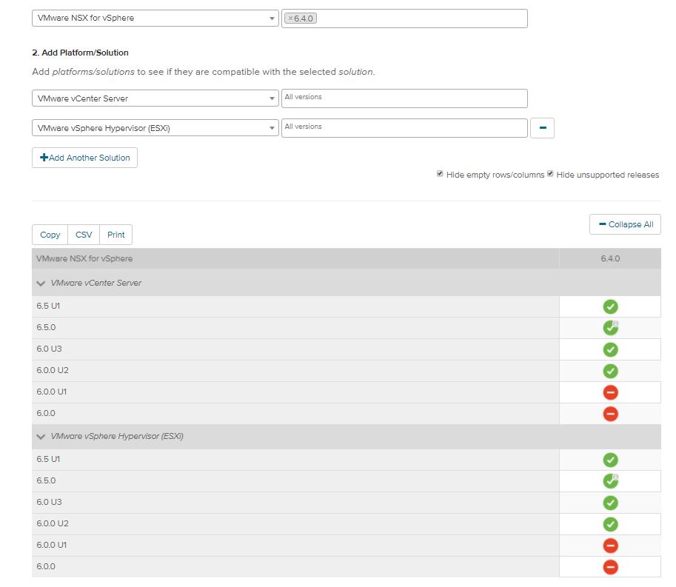The width and height of the screenshot is (676, 587).
Task: Select ESXi 6.0.0 row label
Action: [46, 567]
